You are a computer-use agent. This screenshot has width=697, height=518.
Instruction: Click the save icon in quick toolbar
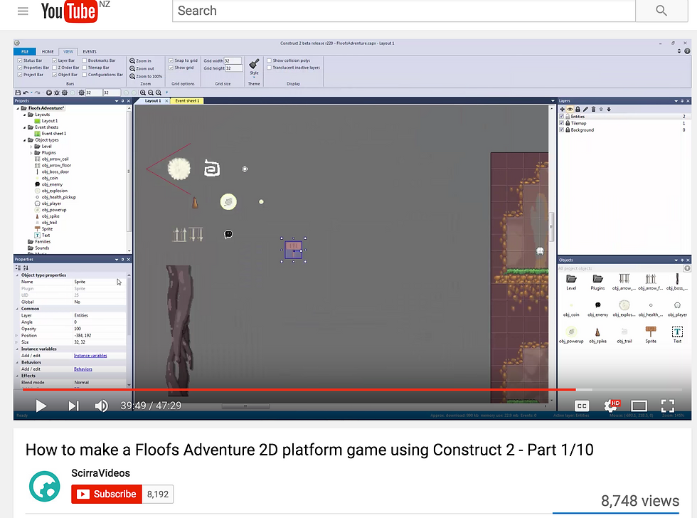(x=18, y=92)
